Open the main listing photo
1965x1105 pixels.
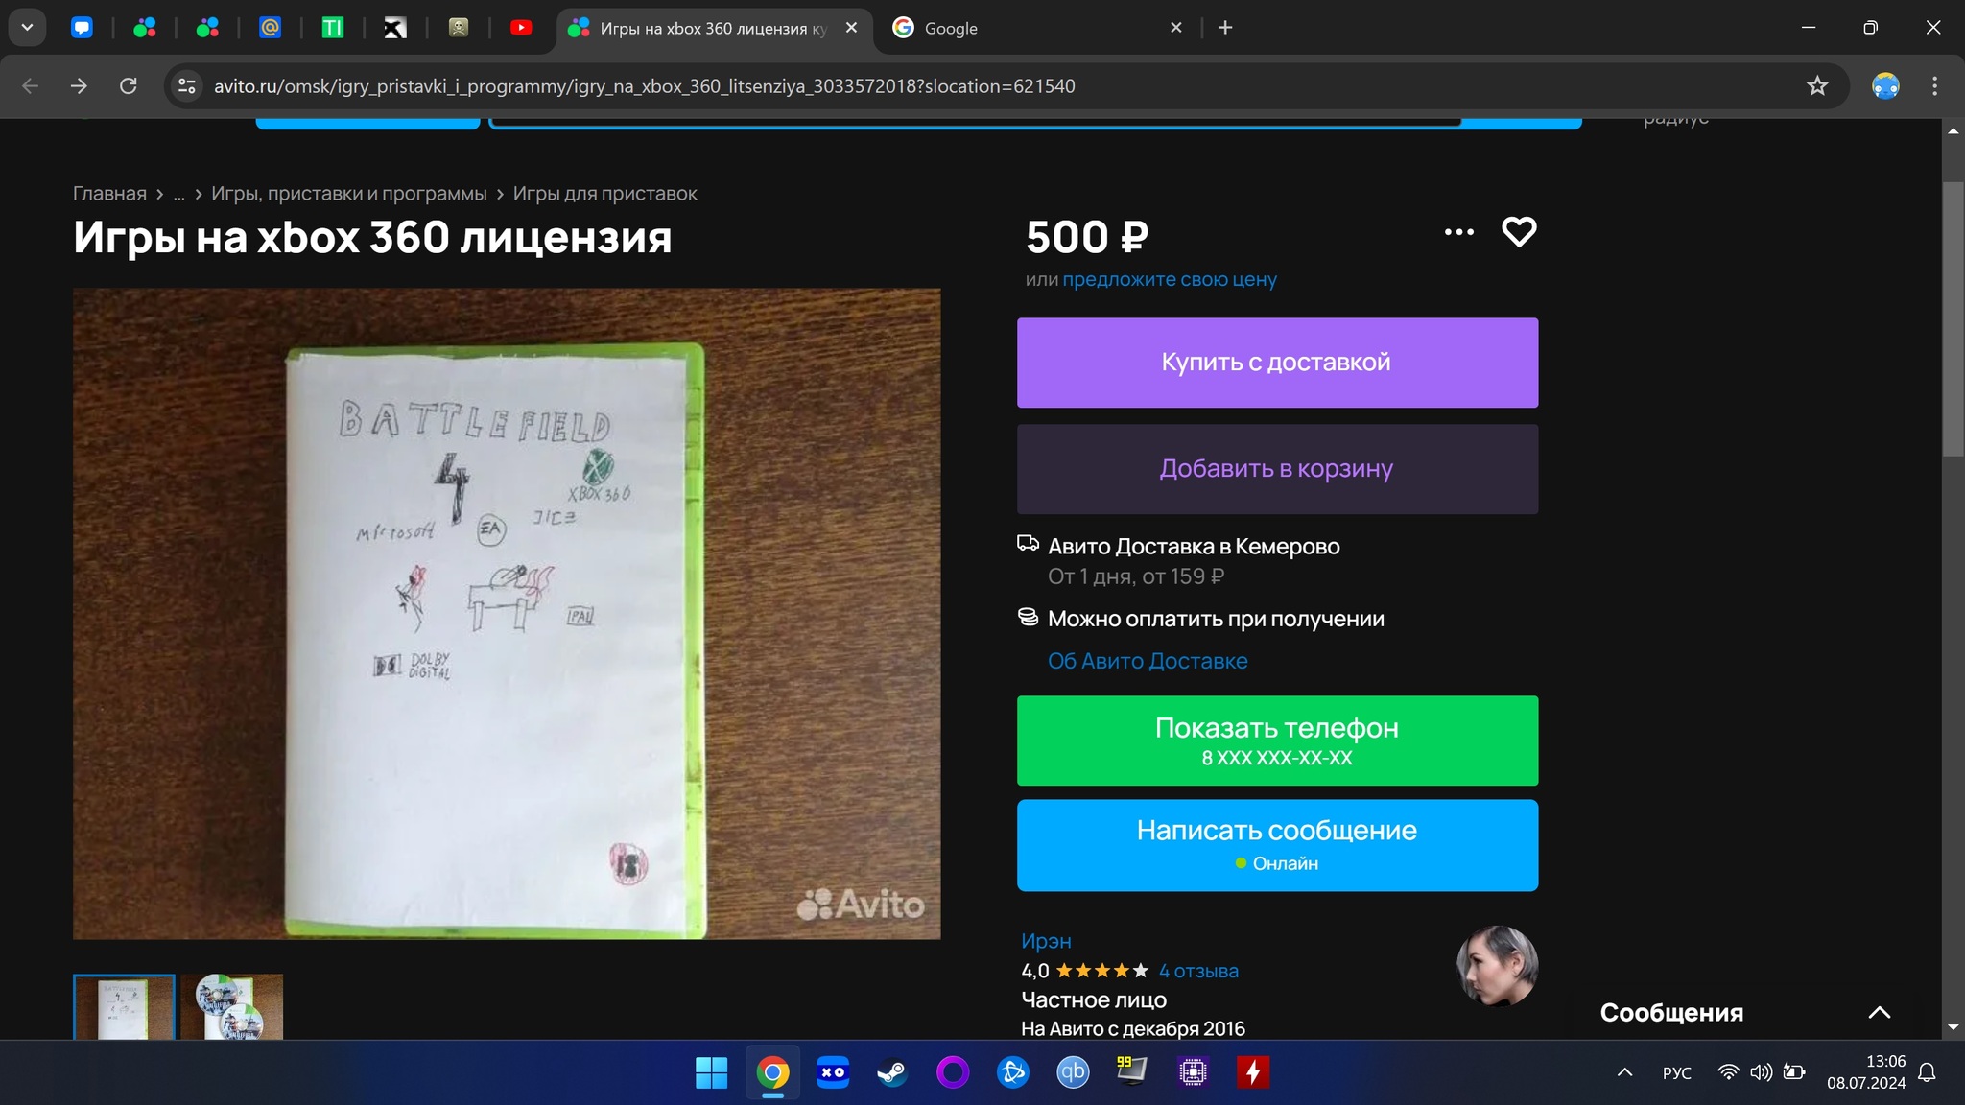[x=507, y=613]
